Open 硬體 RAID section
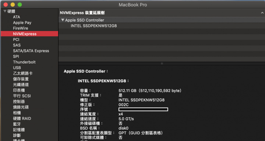Screen dimensions: 265x141 tap(22, 118)
